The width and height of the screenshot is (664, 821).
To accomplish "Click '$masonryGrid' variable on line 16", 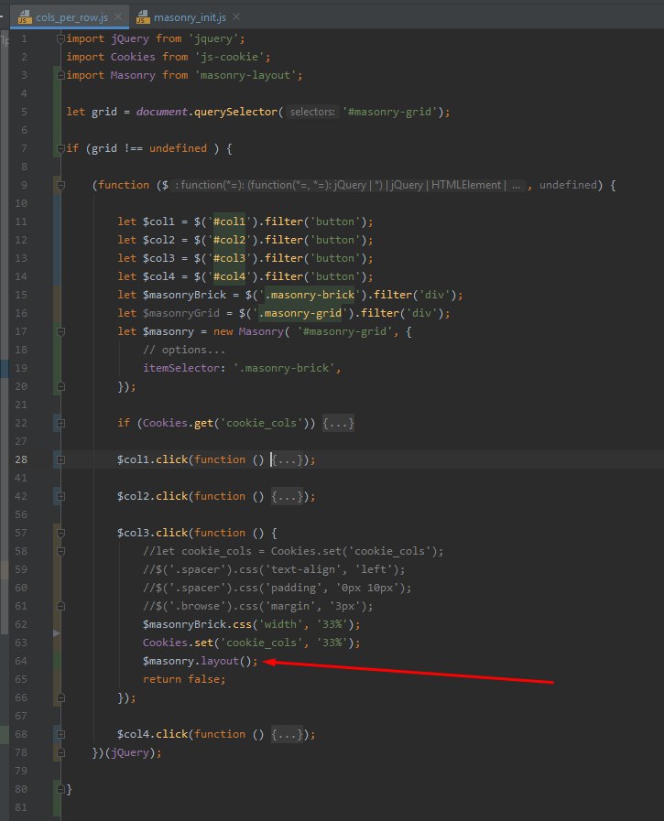I will click(181, 313).
